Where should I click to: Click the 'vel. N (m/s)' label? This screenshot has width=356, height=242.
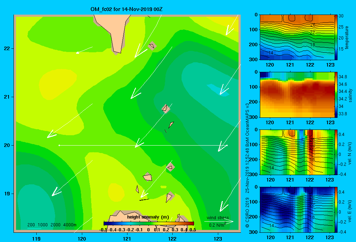point(350,153)
